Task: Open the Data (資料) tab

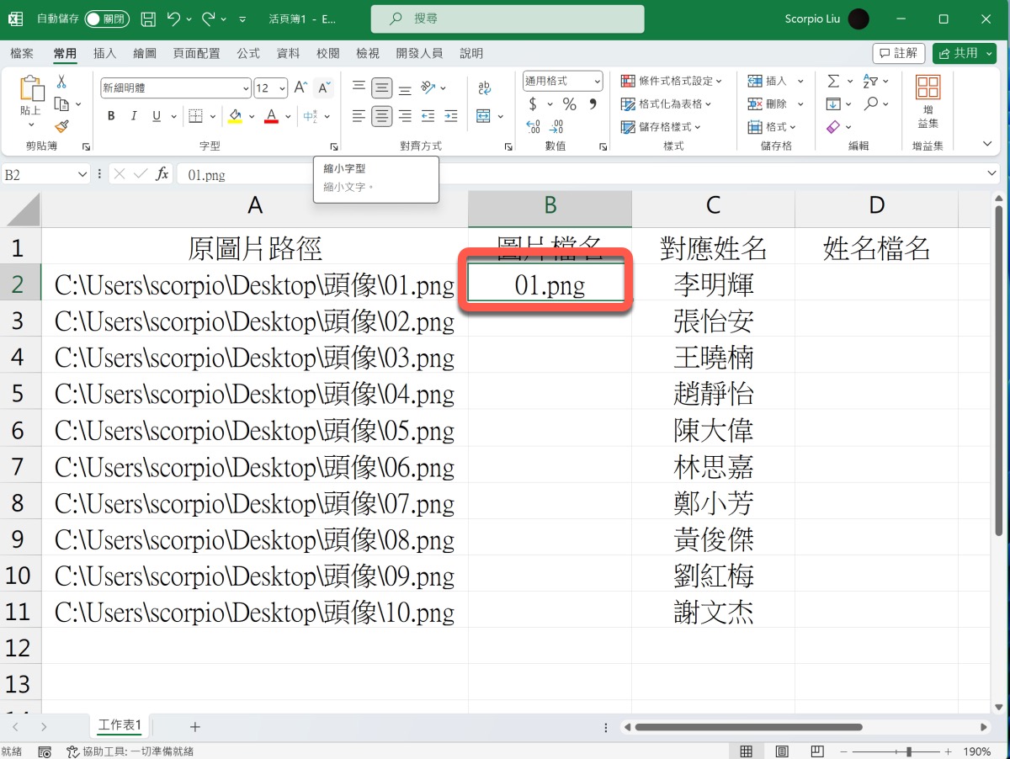Action: [288, 53]
